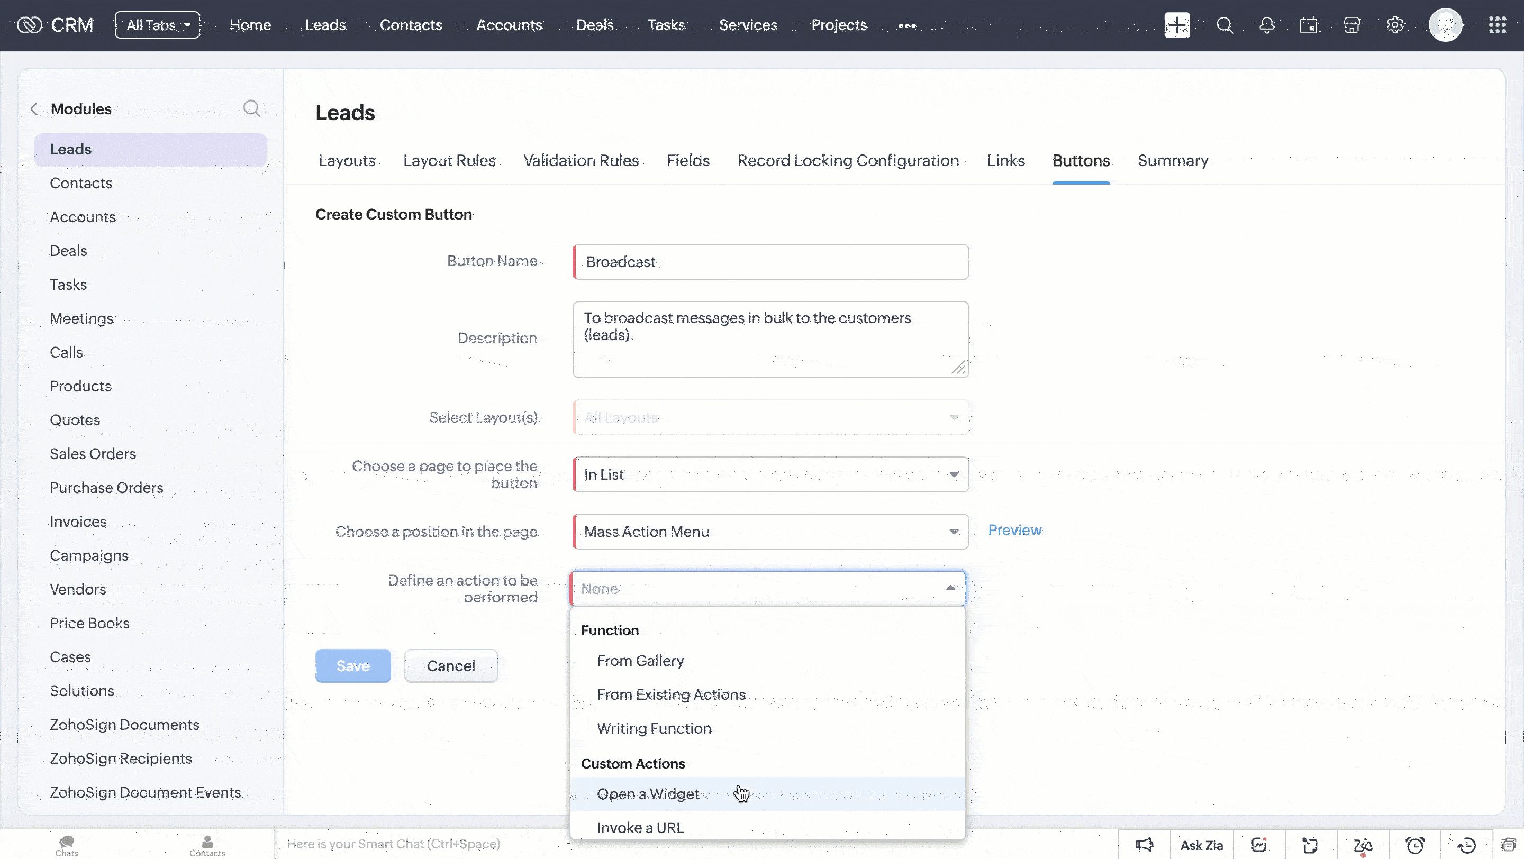Open the setup gear icon

[x=1395, y=25]
